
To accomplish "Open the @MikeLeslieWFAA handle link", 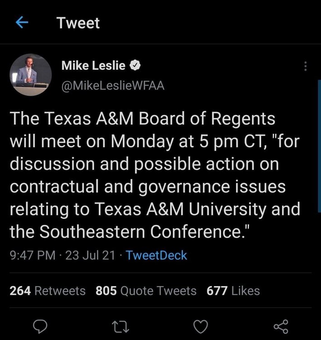I will tap(113, 85).
